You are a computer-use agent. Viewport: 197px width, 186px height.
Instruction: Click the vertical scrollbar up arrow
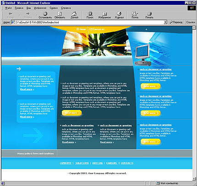(194, 27)
